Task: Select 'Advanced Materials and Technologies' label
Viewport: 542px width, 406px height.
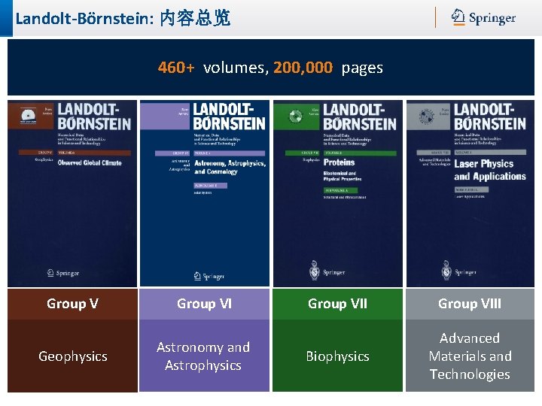Action: tap(470, 356)
